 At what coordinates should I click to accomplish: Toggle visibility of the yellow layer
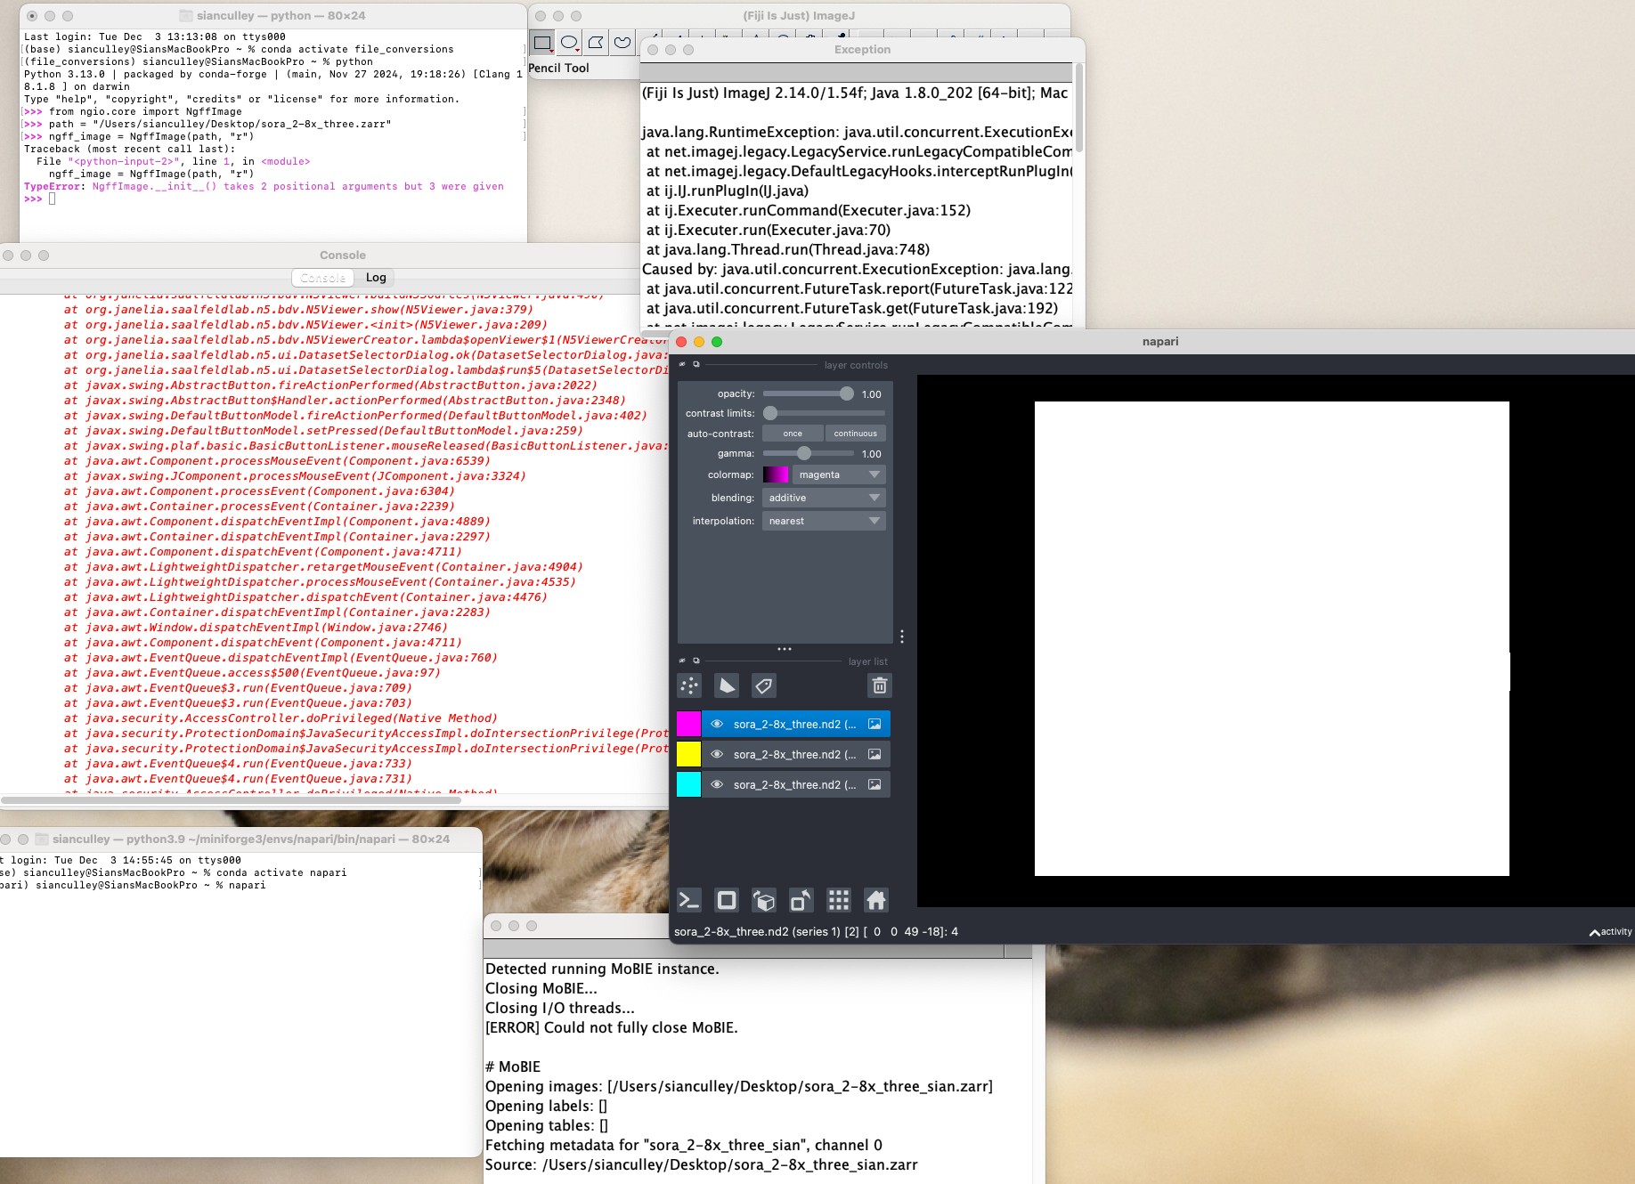[x=717, y=755]
